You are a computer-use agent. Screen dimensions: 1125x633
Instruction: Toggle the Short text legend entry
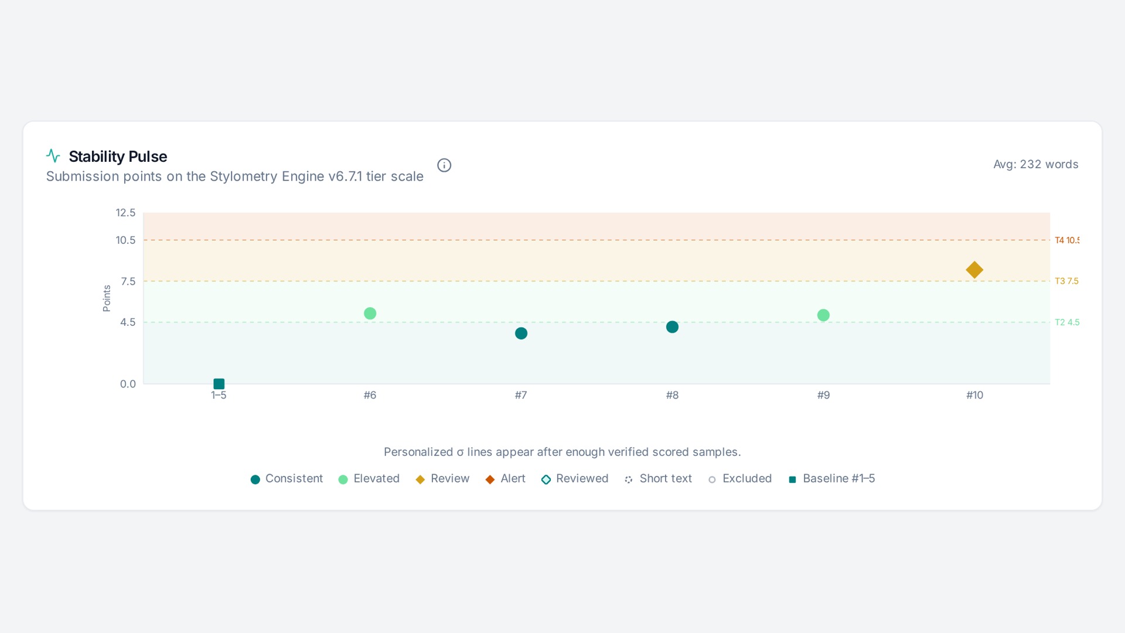(658, 479)
